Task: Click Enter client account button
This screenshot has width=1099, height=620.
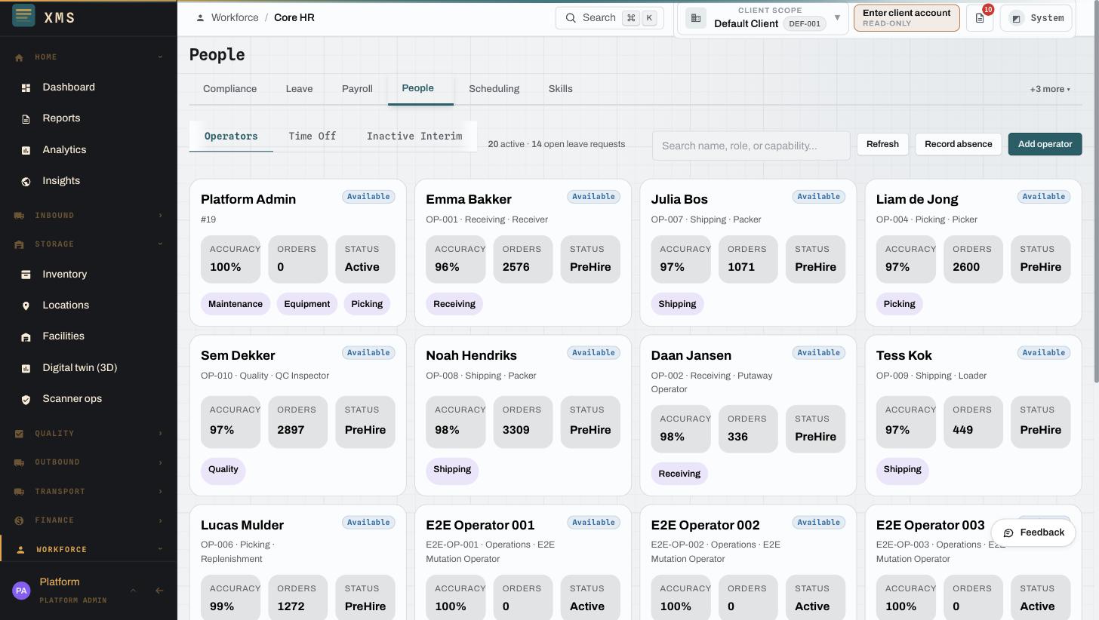Action: (x=907, y=18)
